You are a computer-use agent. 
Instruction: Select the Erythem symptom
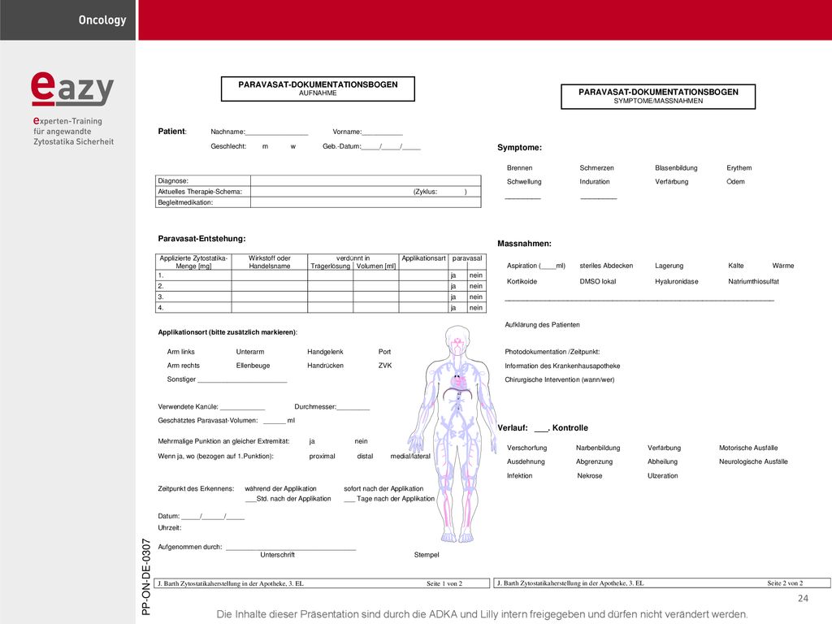click(x=739, y=168)
